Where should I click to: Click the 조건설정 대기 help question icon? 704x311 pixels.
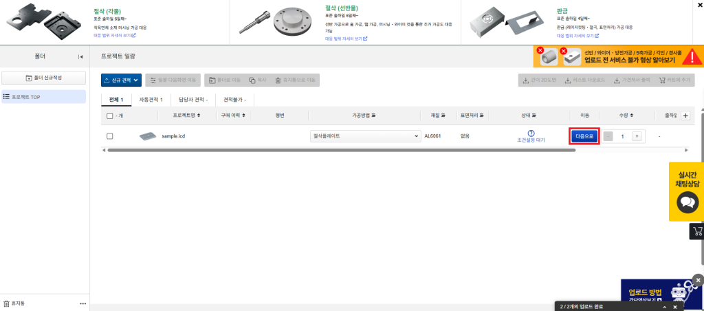click(x=531, y=133)
